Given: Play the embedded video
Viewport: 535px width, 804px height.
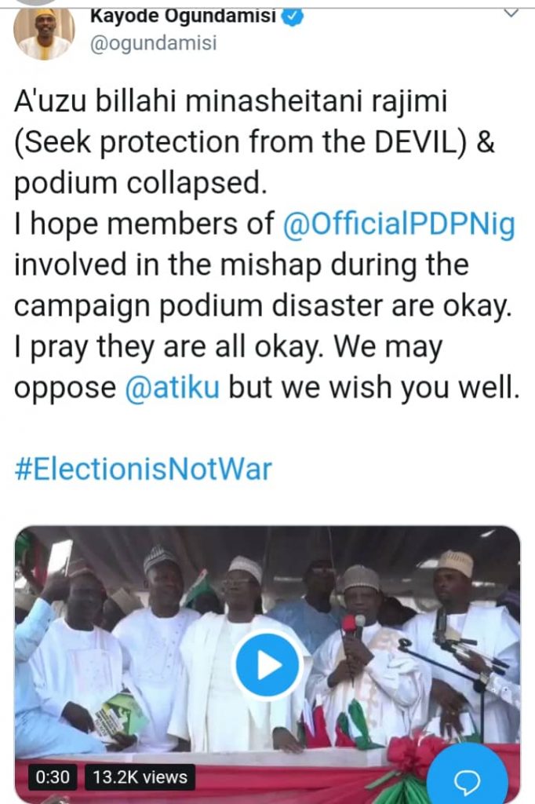Looking at the screenshot, I should click(x=268, y=666).
